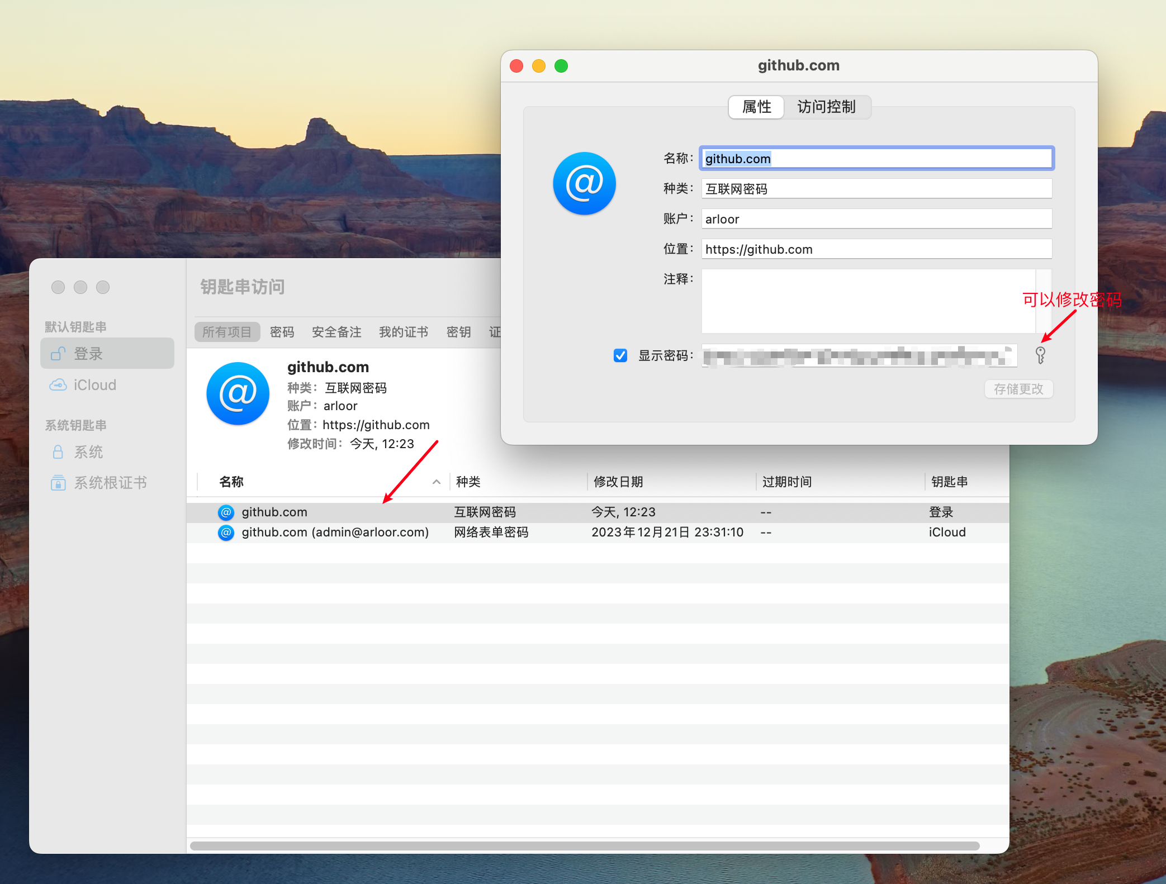Toggle sort order arrow on 名称 column
1166x884 pixels.
[437, 482]
